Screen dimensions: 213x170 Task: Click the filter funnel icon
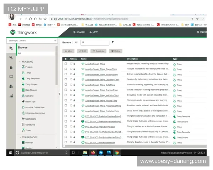113,42
